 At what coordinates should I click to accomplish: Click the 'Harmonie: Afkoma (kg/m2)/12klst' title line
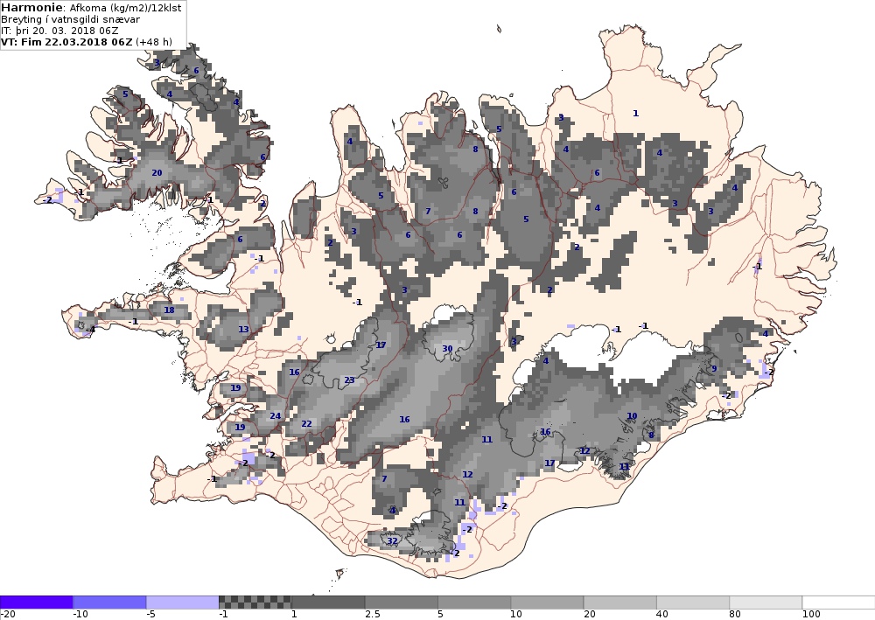[91, 8]
